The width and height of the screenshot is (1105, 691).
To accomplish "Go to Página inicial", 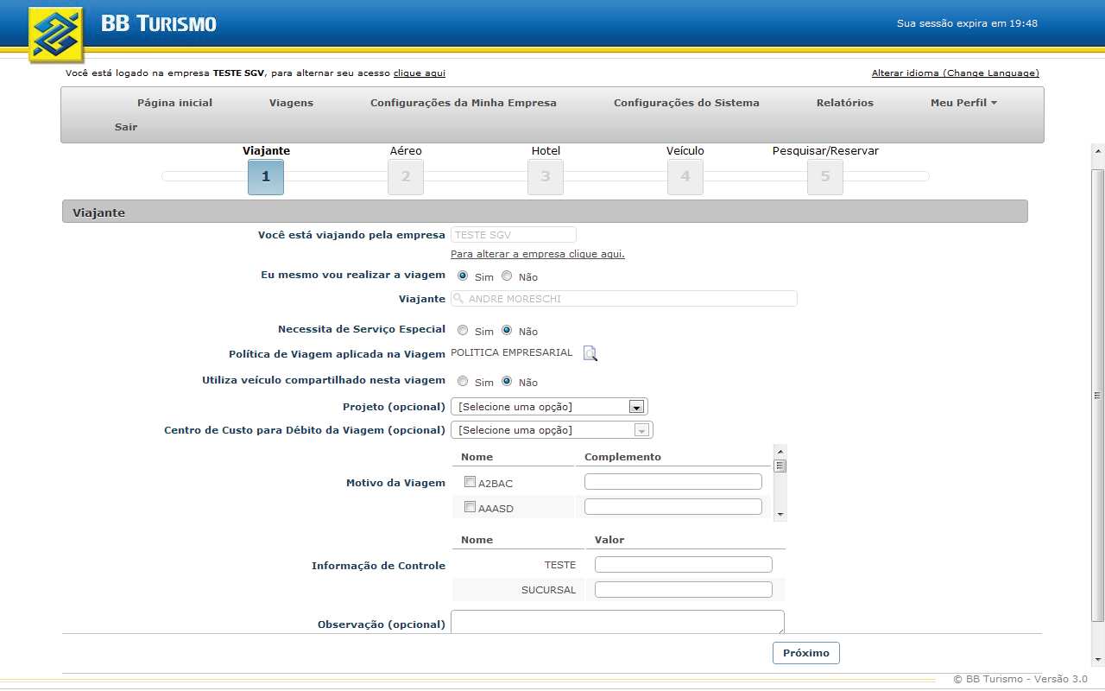I will pos(174,103).
